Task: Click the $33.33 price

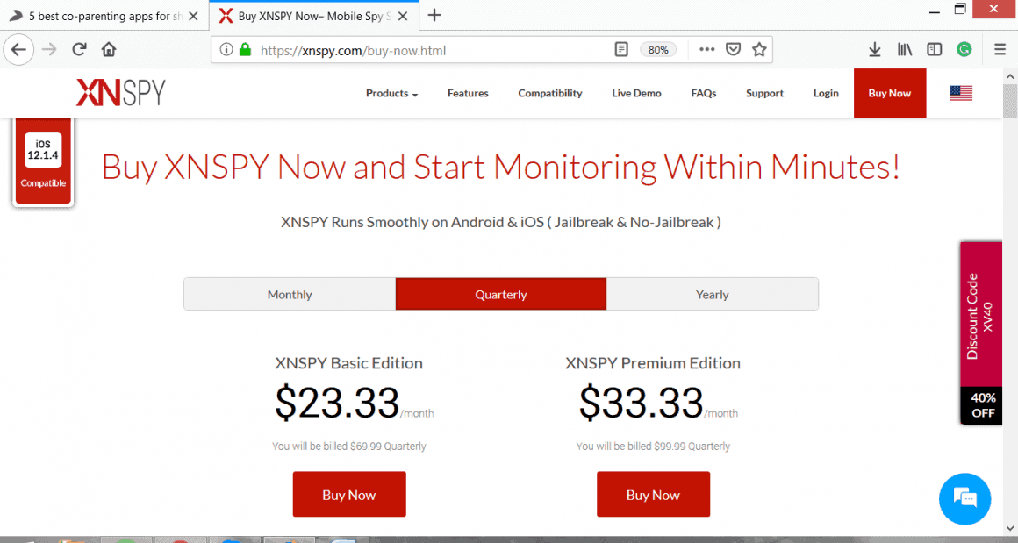Action: [x=641, y=403]
